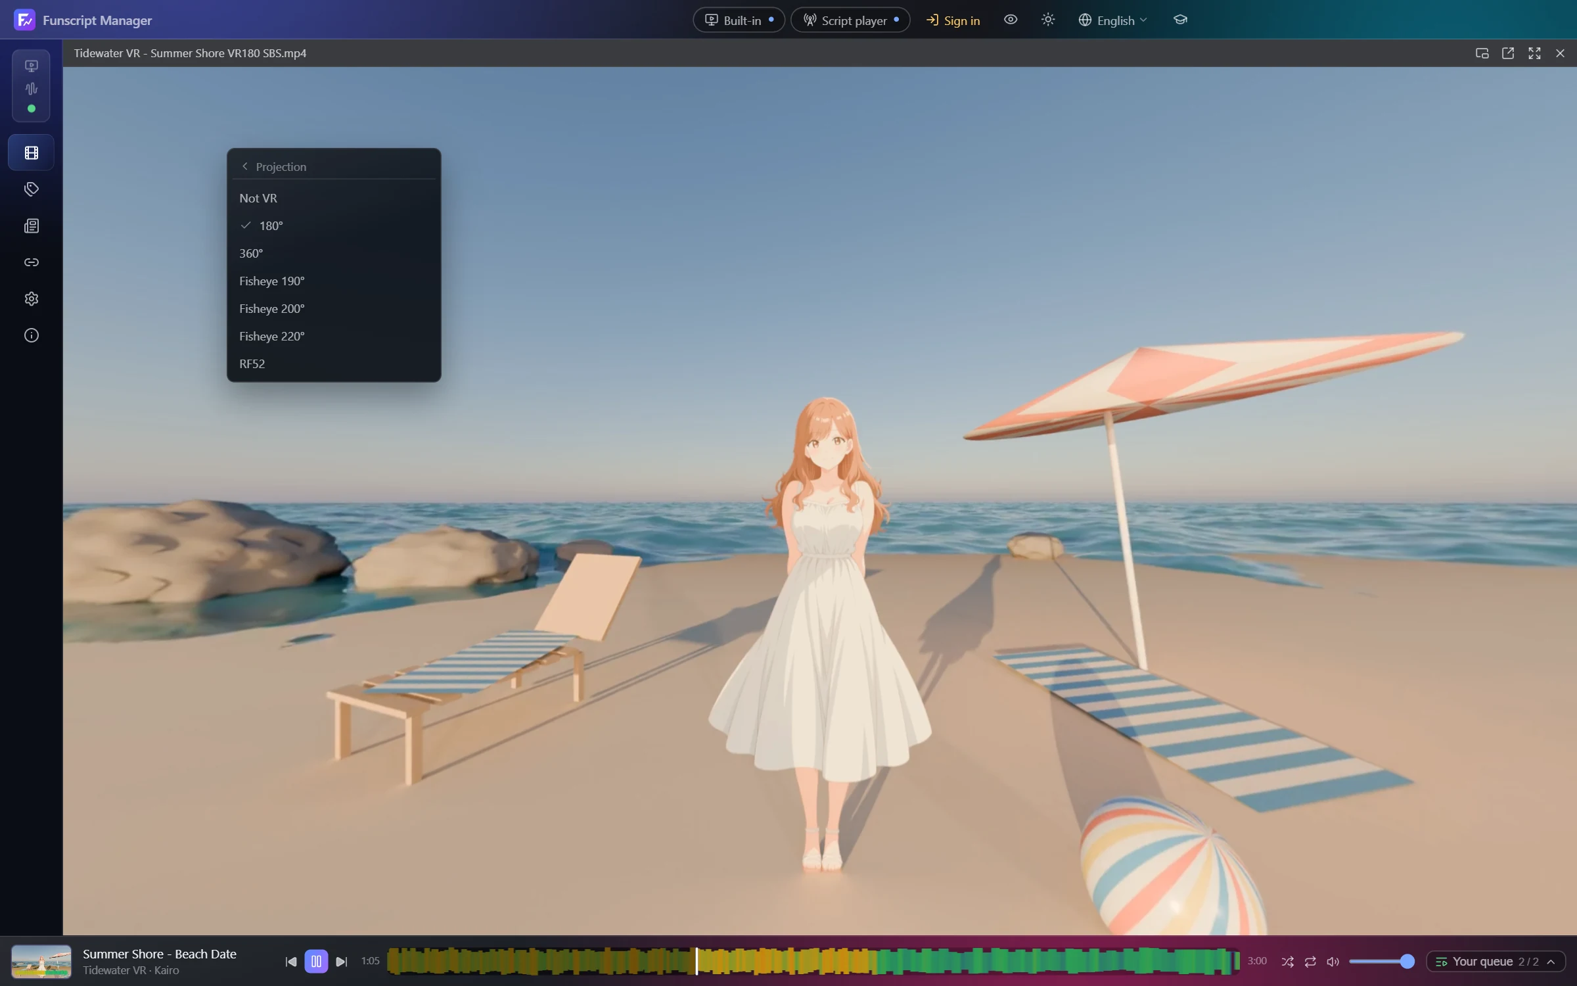Select 180° projection option
This screenshot has height=986, width=1577.
coord(334,225)
